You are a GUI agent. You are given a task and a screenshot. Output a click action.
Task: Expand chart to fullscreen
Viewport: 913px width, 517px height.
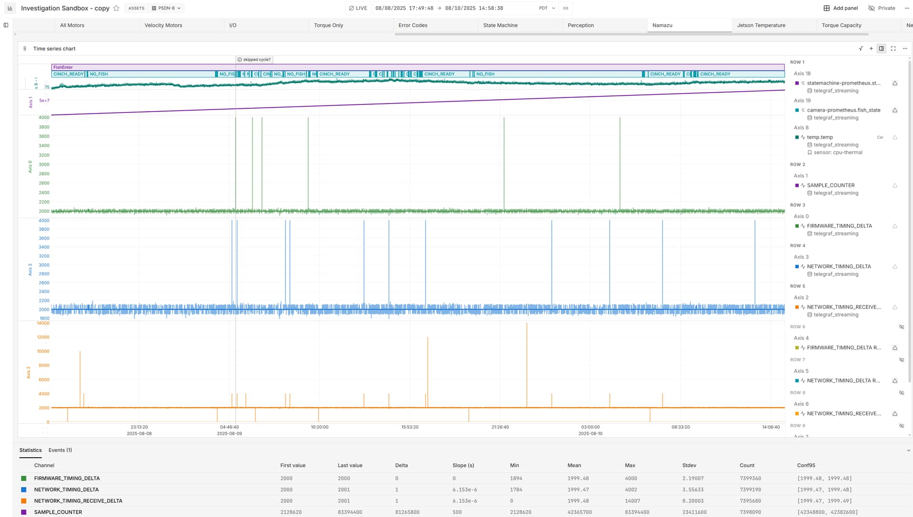click(893, 48)
